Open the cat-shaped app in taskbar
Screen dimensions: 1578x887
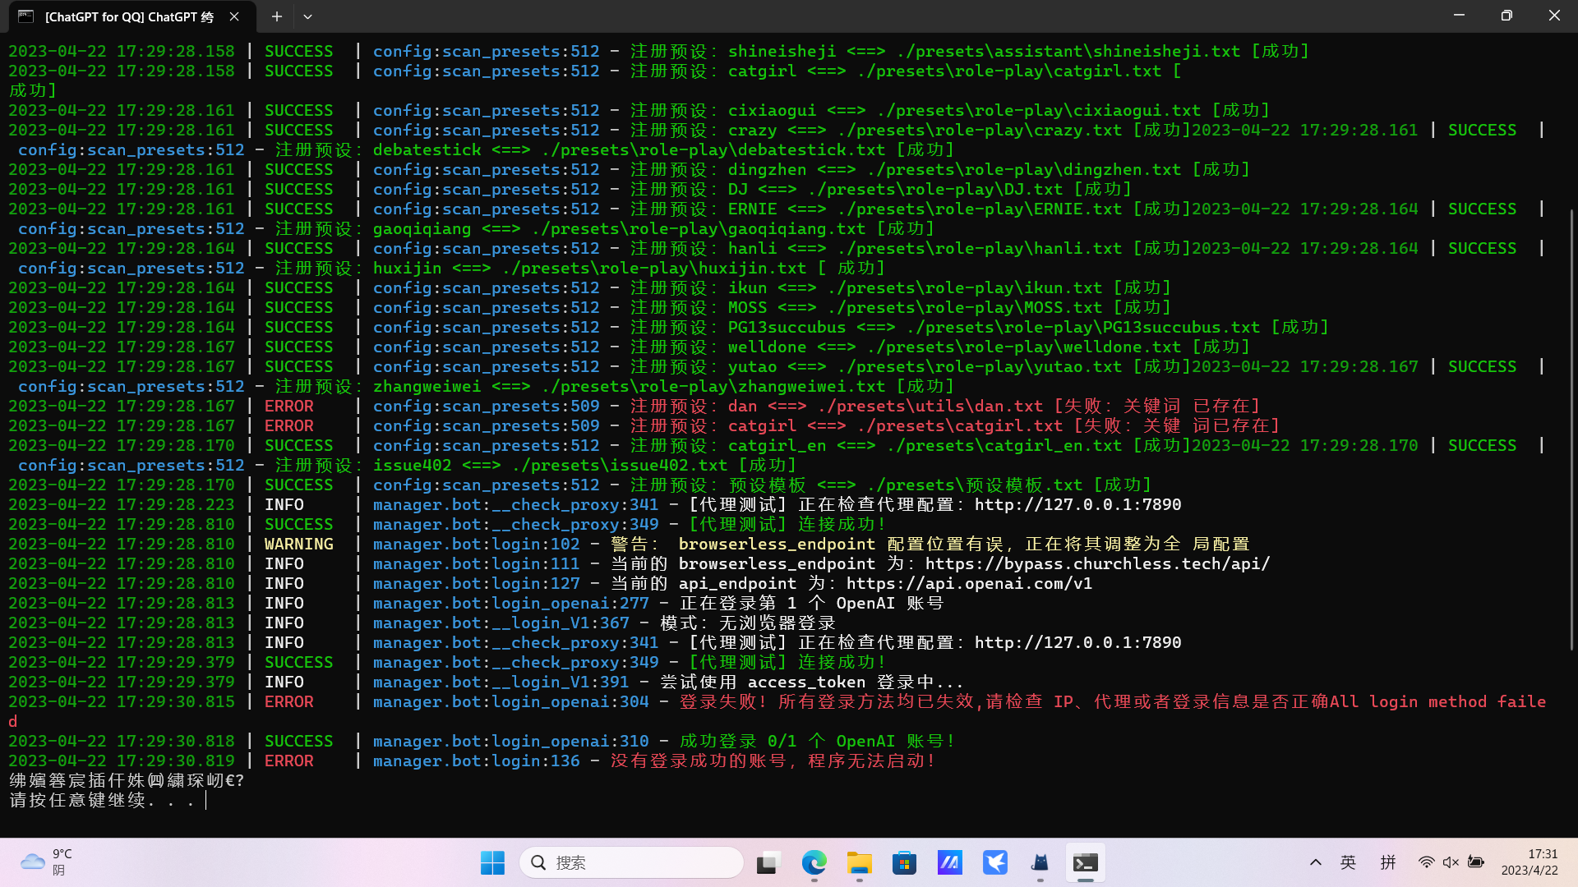[1040, 862]
